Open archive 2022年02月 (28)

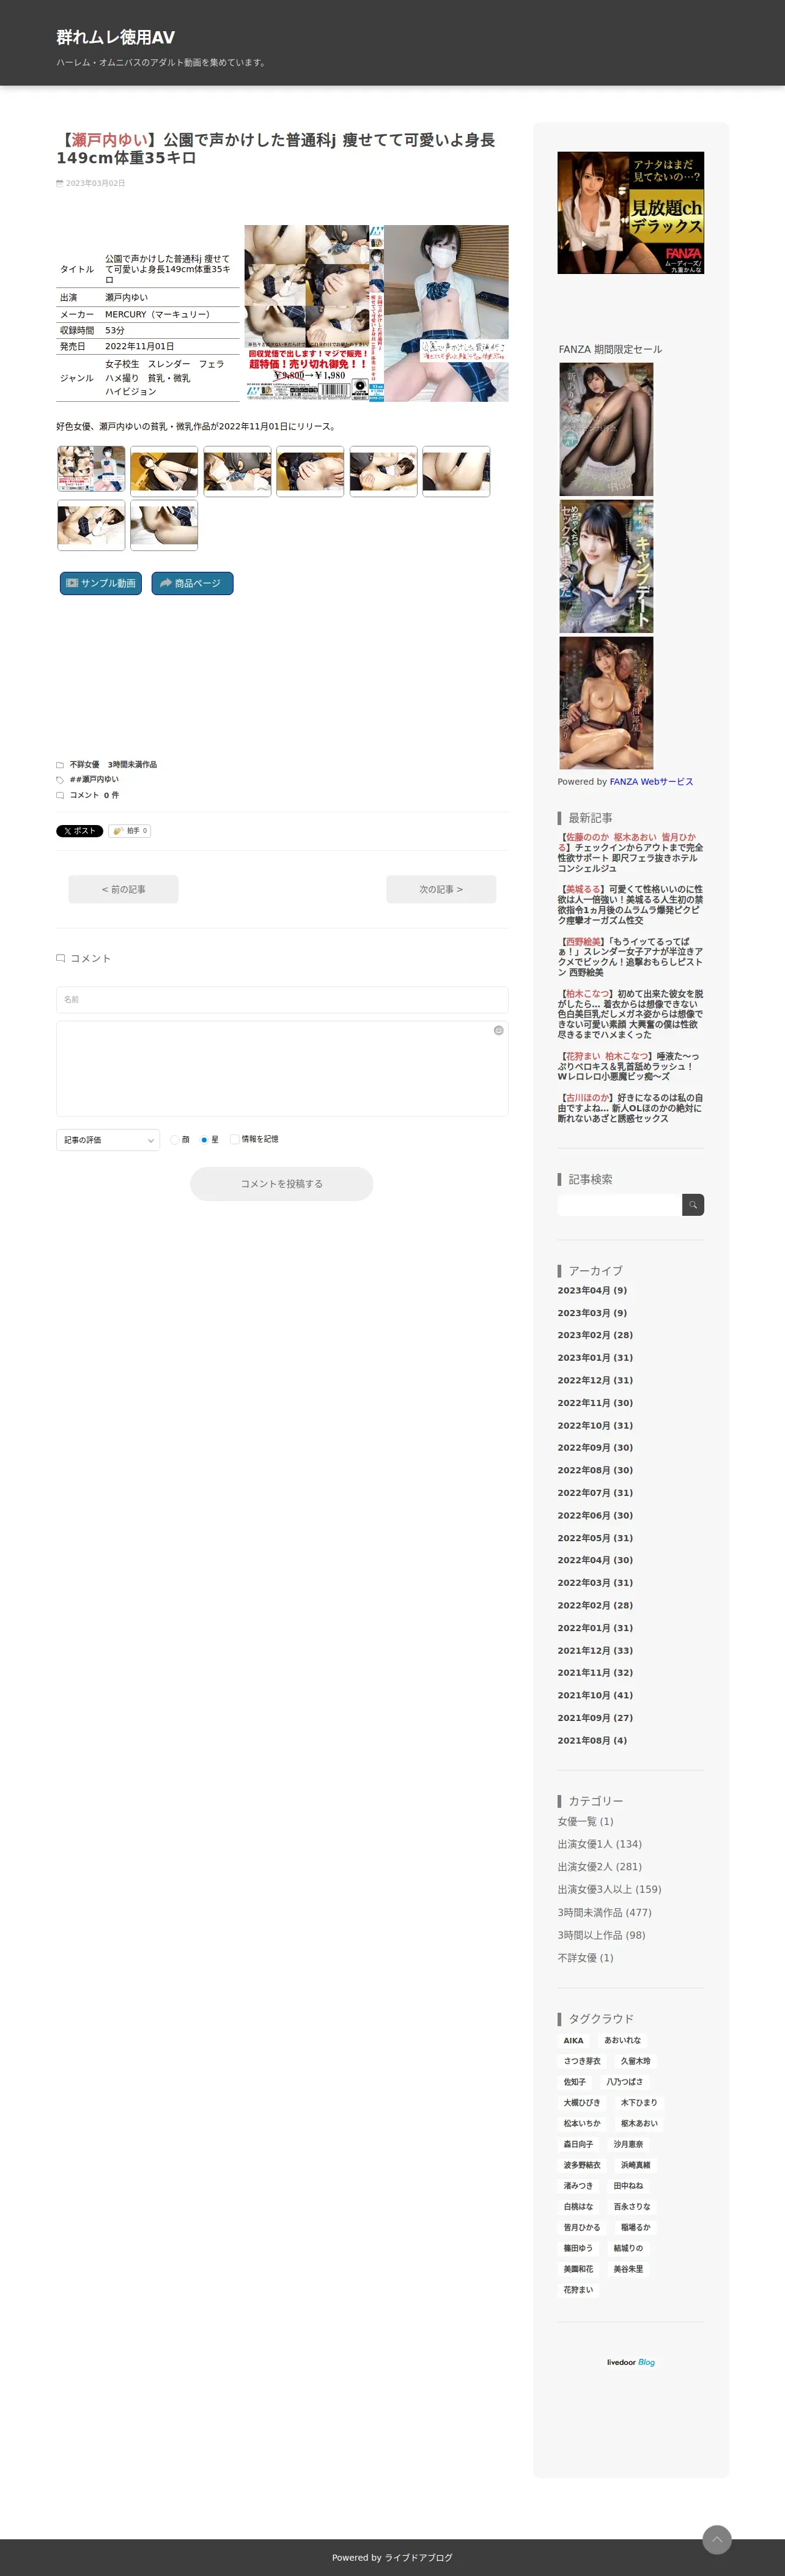coord(595,1606)
